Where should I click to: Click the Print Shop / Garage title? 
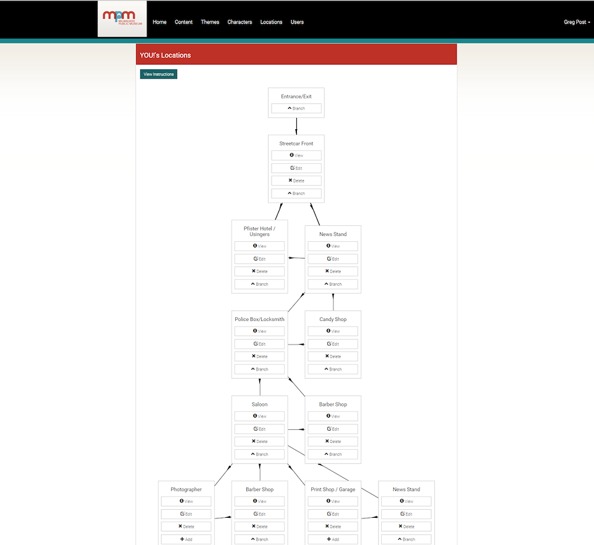[x=333, y=489]
